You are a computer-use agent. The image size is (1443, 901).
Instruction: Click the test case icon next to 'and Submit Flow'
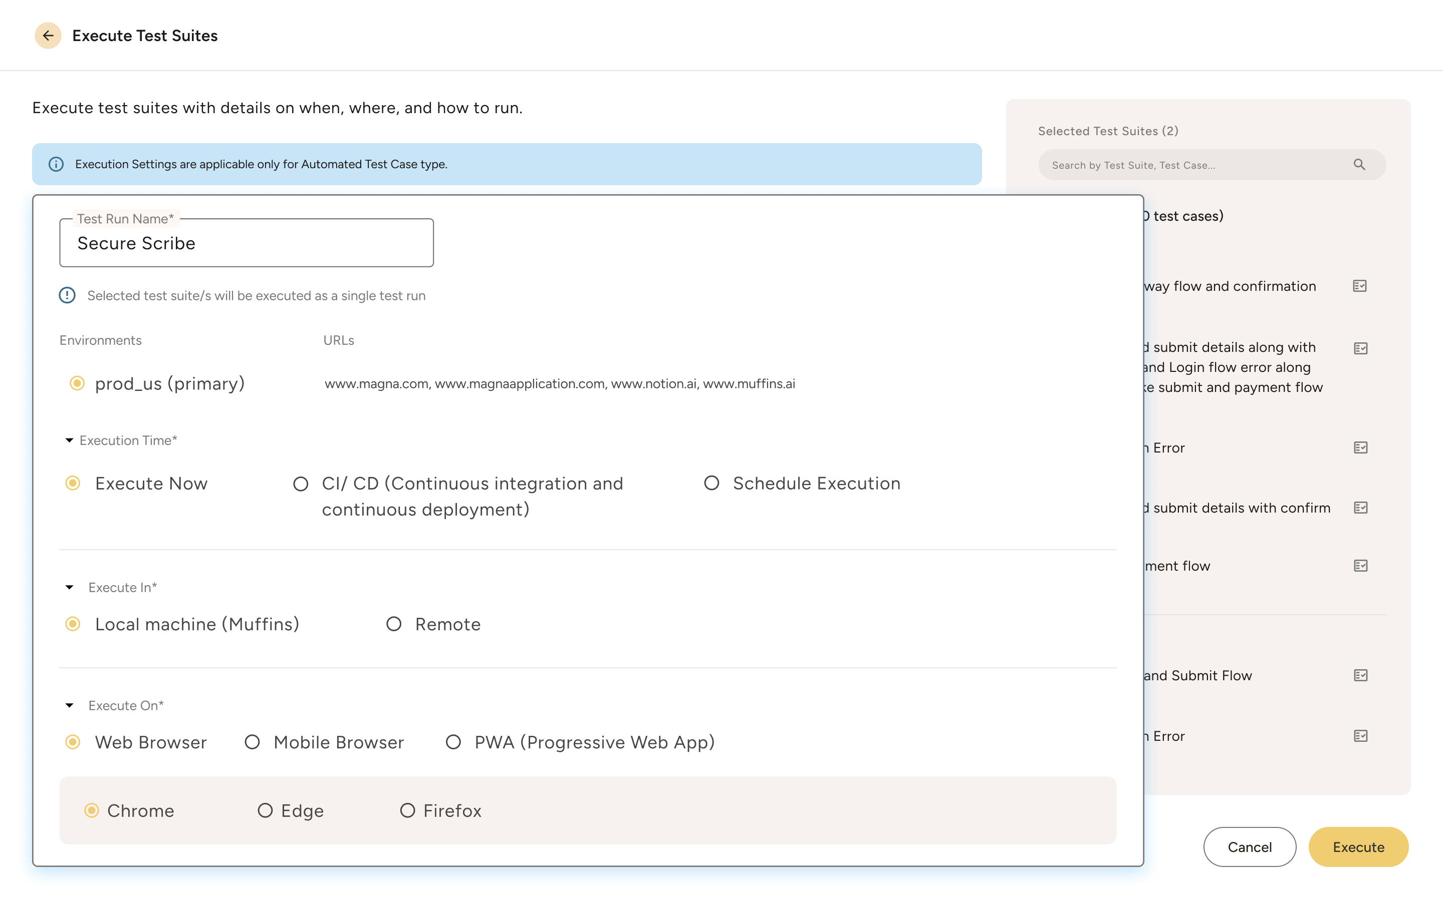1361,675
